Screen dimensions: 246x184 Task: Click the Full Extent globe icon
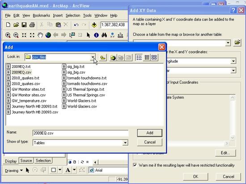tap(48, 35)
